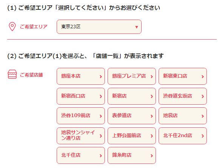
Task: Select 新宿東口店 from the store list
Action: 183,76
